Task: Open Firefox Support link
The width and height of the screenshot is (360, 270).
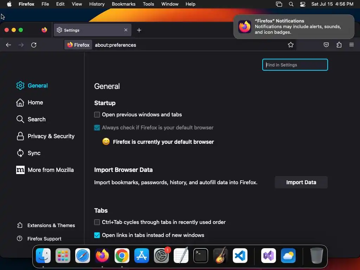Action: [x=39, y=239]
